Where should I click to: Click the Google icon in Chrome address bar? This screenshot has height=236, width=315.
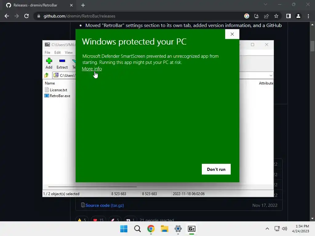click(247, 16)
